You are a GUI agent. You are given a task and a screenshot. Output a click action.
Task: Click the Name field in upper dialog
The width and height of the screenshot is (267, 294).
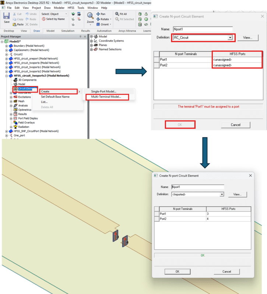coord(203,29)
